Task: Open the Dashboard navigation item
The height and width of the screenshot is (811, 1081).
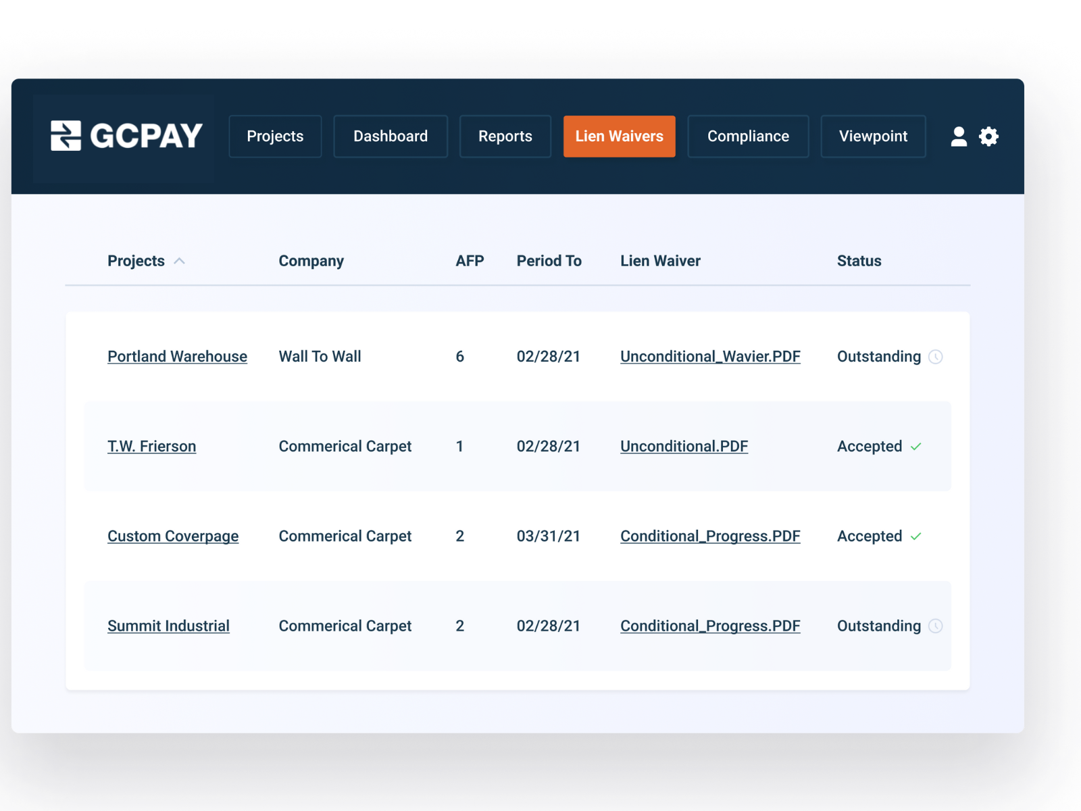Action: pyautogui.click(x=391, y=137)
